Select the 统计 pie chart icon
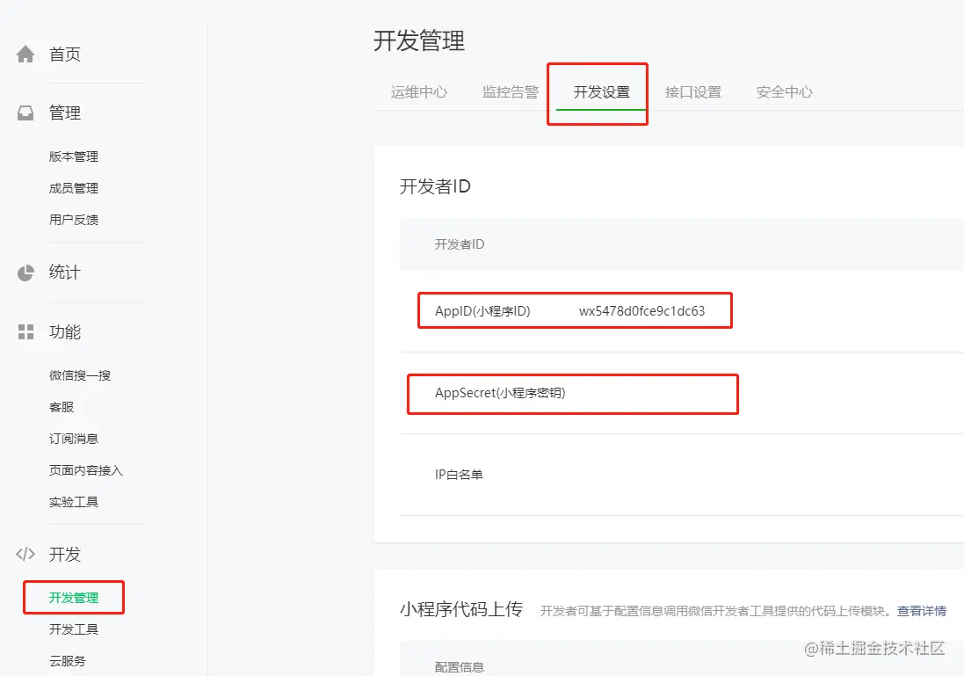 point(25,273)
